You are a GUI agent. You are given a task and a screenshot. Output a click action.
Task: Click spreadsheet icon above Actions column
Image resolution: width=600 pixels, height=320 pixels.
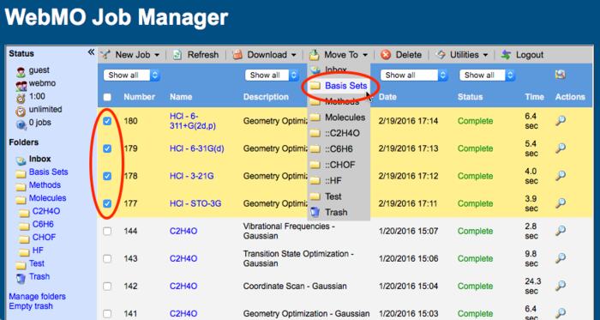tap(561, 75)
